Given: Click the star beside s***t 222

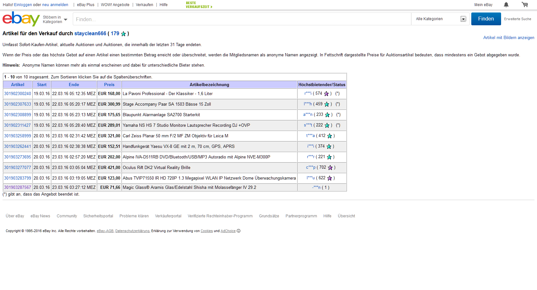Looking at the screenshot, I should (x=327, y=125).
